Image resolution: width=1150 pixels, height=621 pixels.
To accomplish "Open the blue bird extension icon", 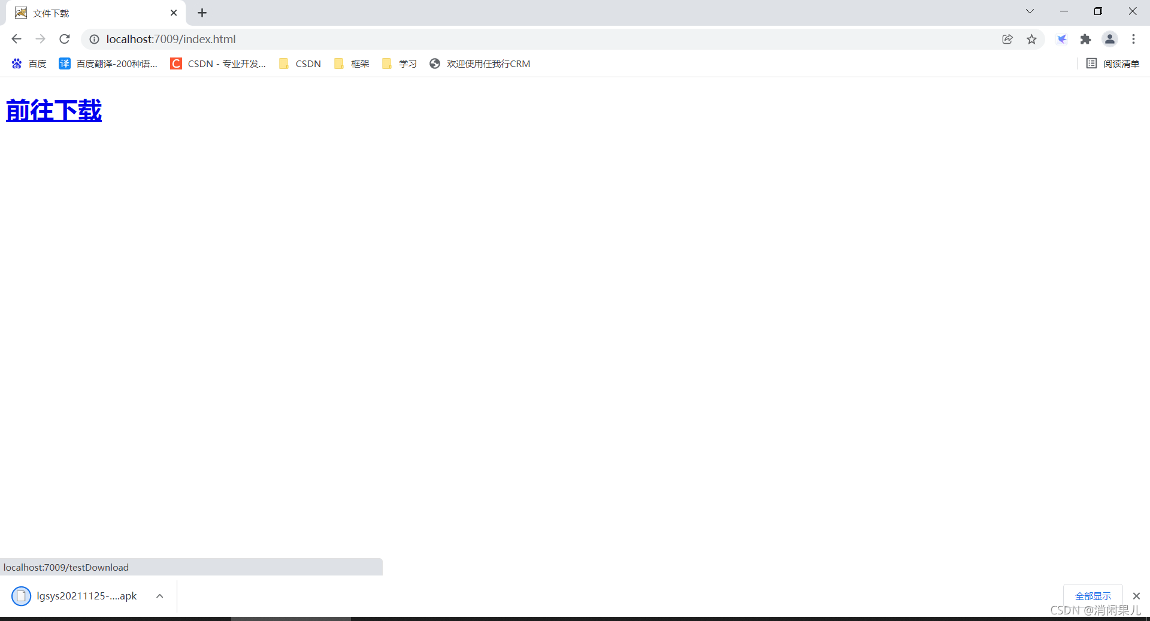I will click(x=1062, y=39).
